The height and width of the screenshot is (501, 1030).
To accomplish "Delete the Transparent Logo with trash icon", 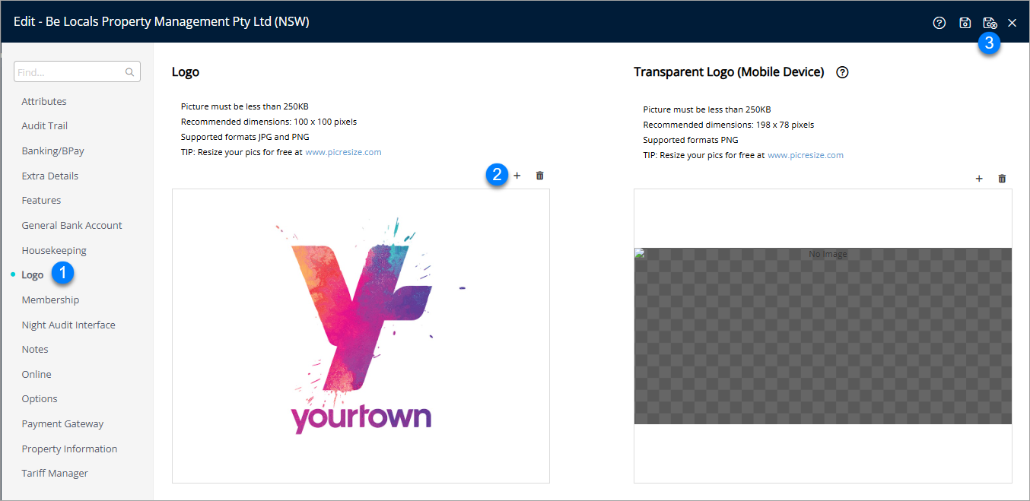I will tap(1002, 179).
